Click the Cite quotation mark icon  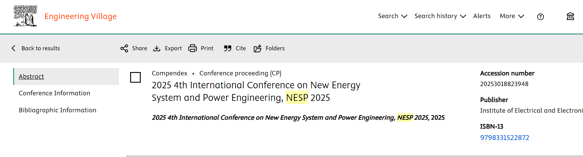(x=228, y=48)
